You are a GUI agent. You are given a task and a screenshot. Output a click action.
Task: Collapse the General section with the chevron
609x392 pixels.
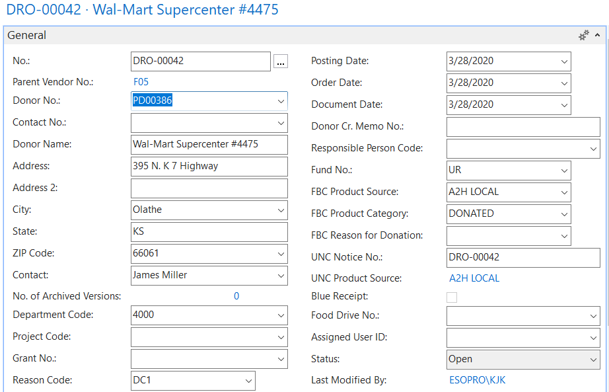pyautogui.click(x=598, y=35)
